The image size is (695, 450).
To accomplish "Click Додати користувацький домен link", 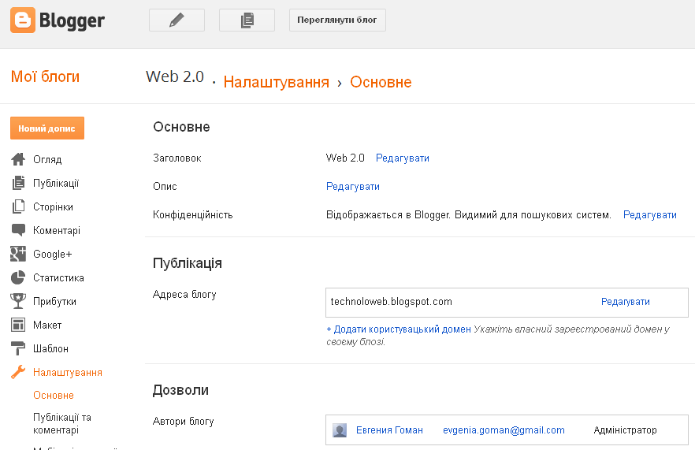I will pyautogui.click(x=399, y=329).
